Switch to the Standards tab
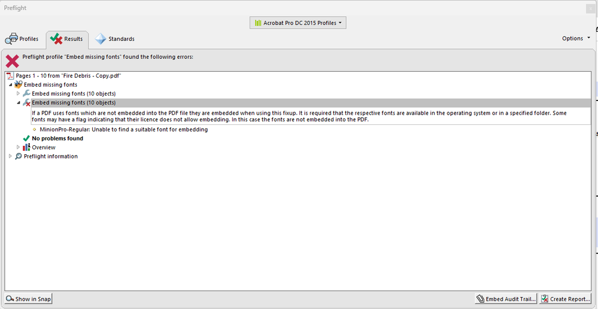 coord(114,39)
